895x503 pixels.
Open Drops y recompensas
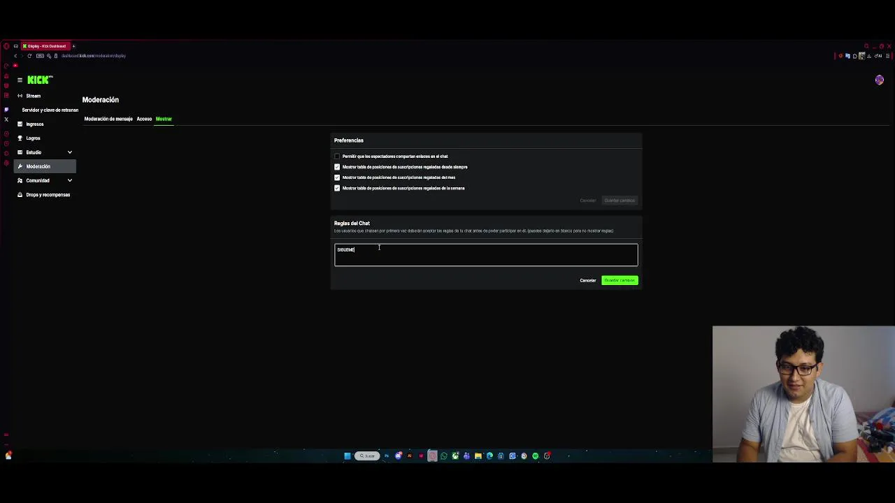coord(48,195)
